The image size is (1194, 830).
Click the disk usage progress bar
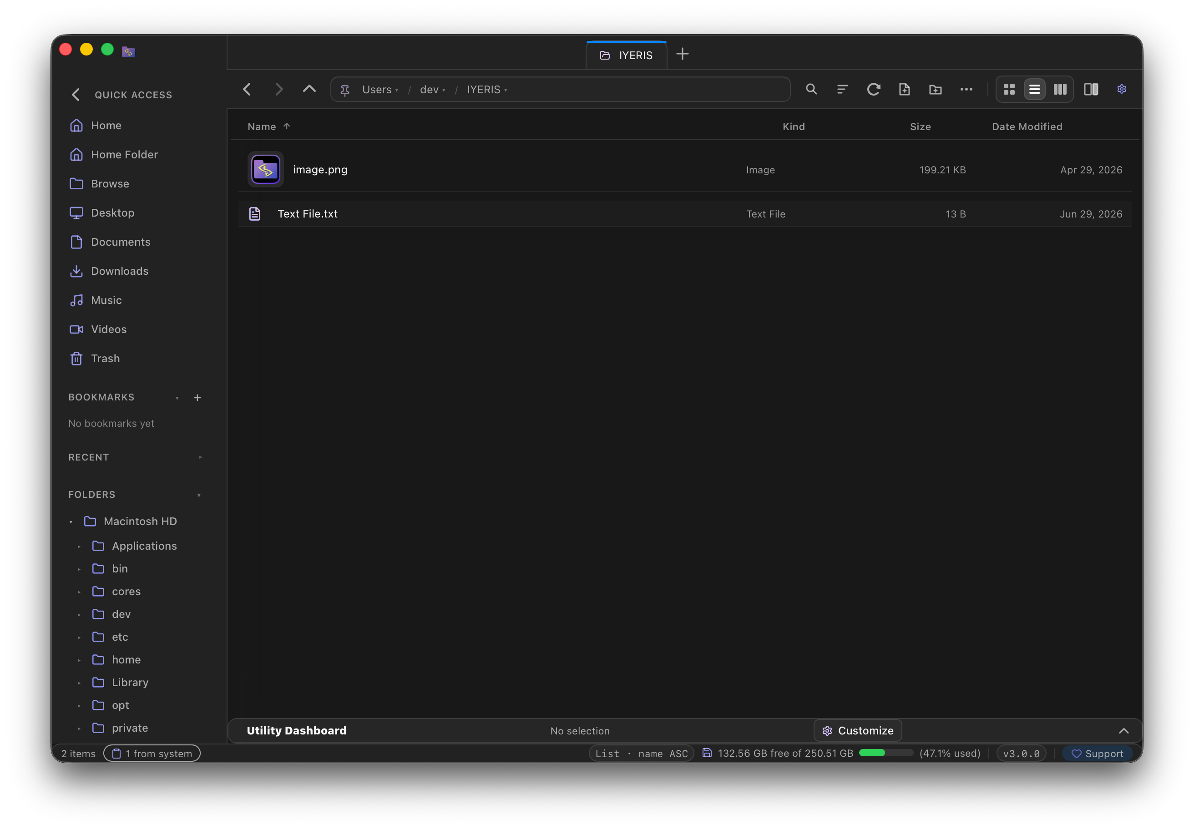tap(885, 753)
